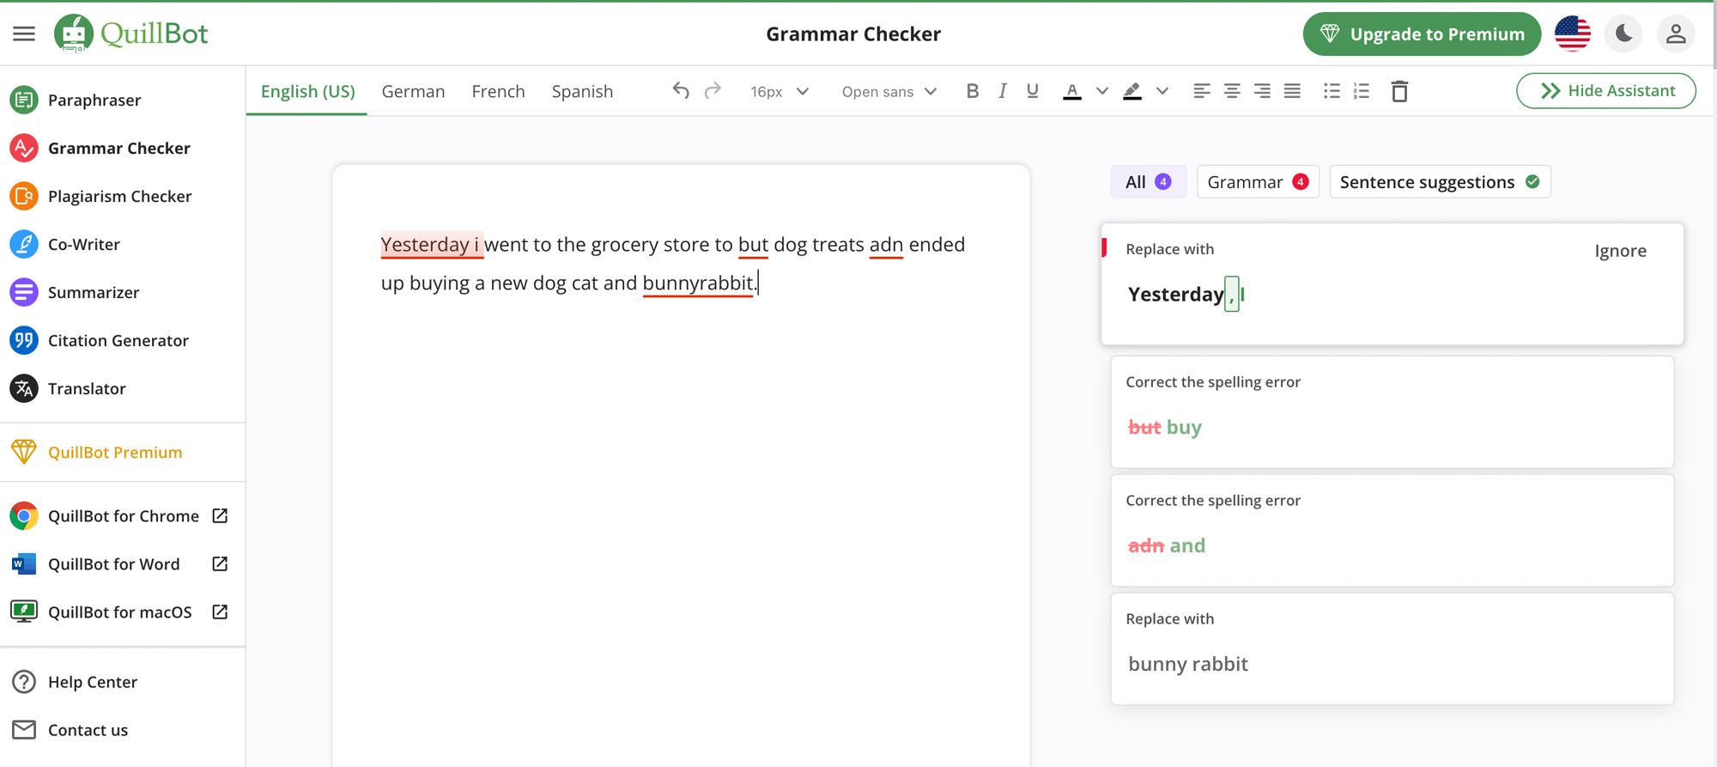Click Hide Assistant button
This screenshot has width=1717, height=767.
pyautogui.click(x=1606, y=90)
